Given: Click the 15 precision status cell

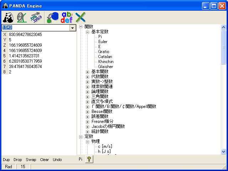Looking at the screenshot, I should (23, 167).
